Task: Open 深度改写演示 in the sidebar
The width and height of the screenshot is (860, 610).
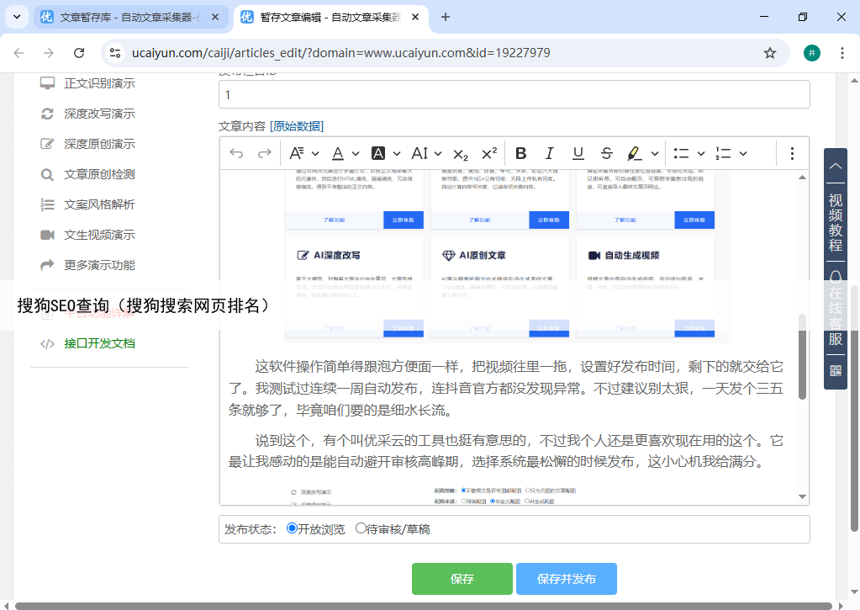Action: (x=99, y=114)
